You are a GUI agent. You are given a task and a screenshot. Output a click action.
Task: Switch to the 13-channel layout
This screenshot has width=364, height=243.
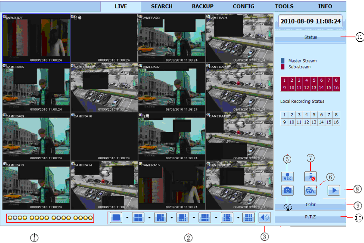[227, 218]
